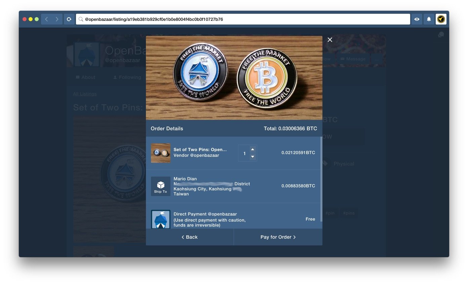Click the Mario Dian shipping name
The height and width of the screenshot is (284, 468).
pos(185,179)
